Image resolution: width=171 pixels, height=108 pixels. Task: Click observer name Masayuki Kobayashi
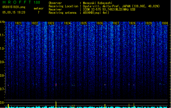[x=98, y=3]
